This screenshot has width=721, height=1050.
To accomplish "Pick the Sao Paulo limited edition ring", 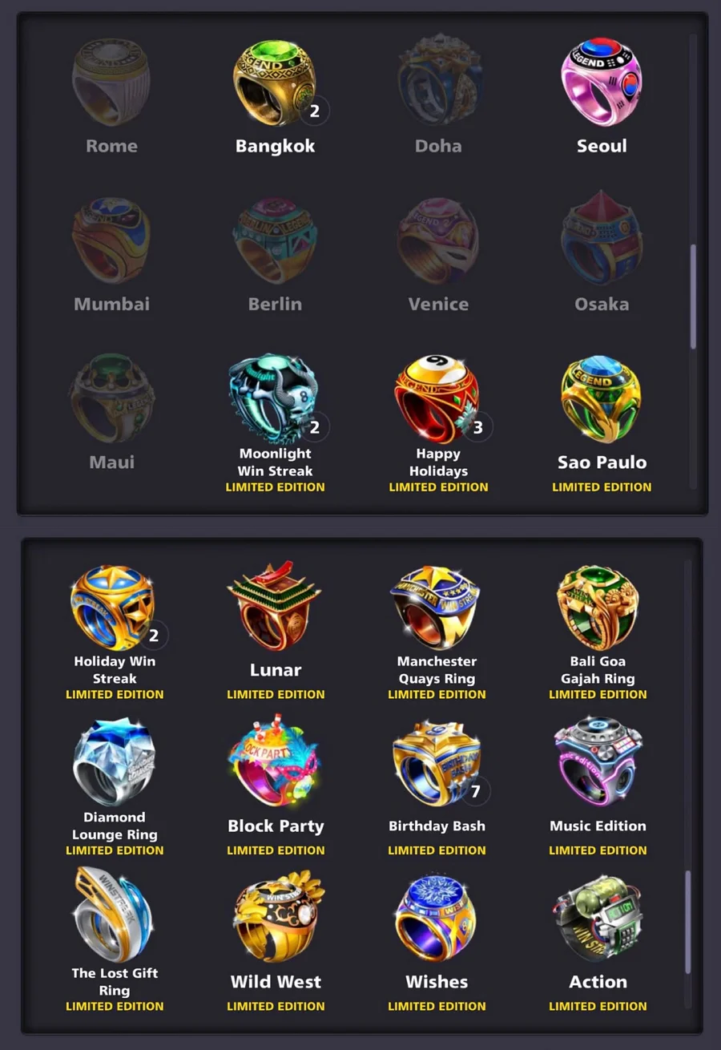I will [602, 398].
